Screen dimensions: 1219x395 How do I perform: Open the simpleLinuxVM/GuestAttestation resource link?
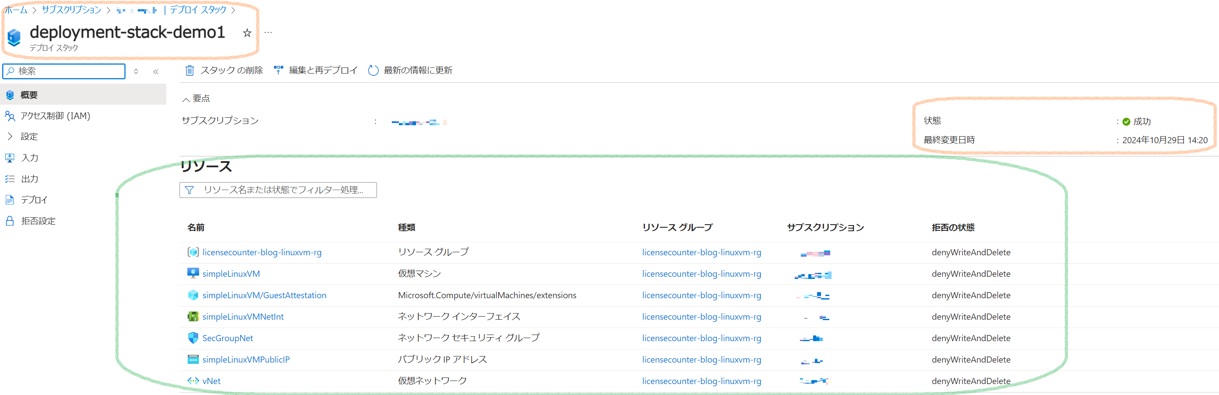coord(265,295)
